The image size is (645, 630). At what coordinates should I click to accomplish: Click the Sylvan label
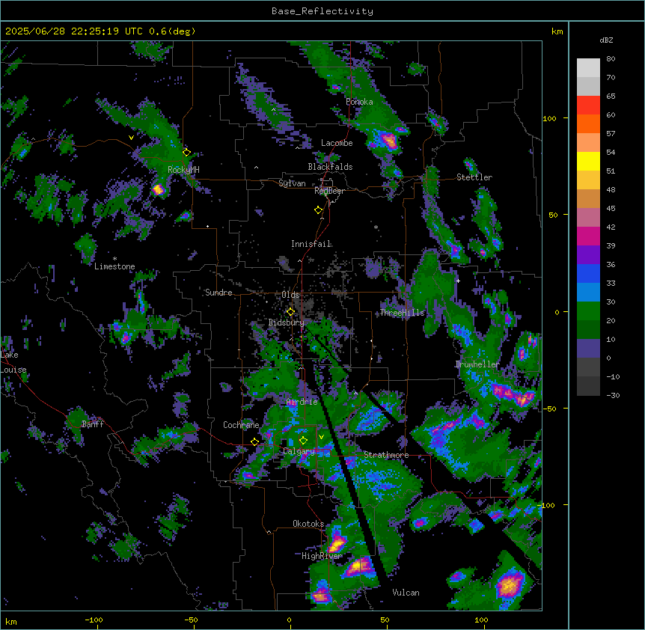292,183
